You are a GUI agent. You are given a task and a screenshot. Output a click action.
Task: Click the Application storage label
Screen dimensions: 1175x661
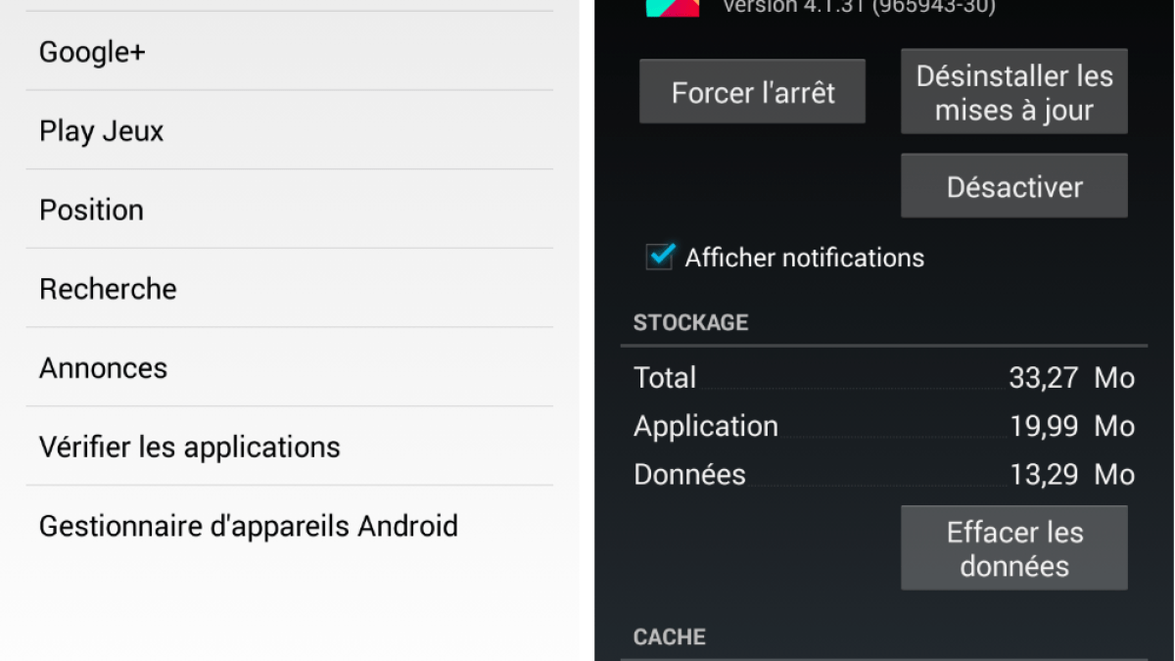click(705, 426)
